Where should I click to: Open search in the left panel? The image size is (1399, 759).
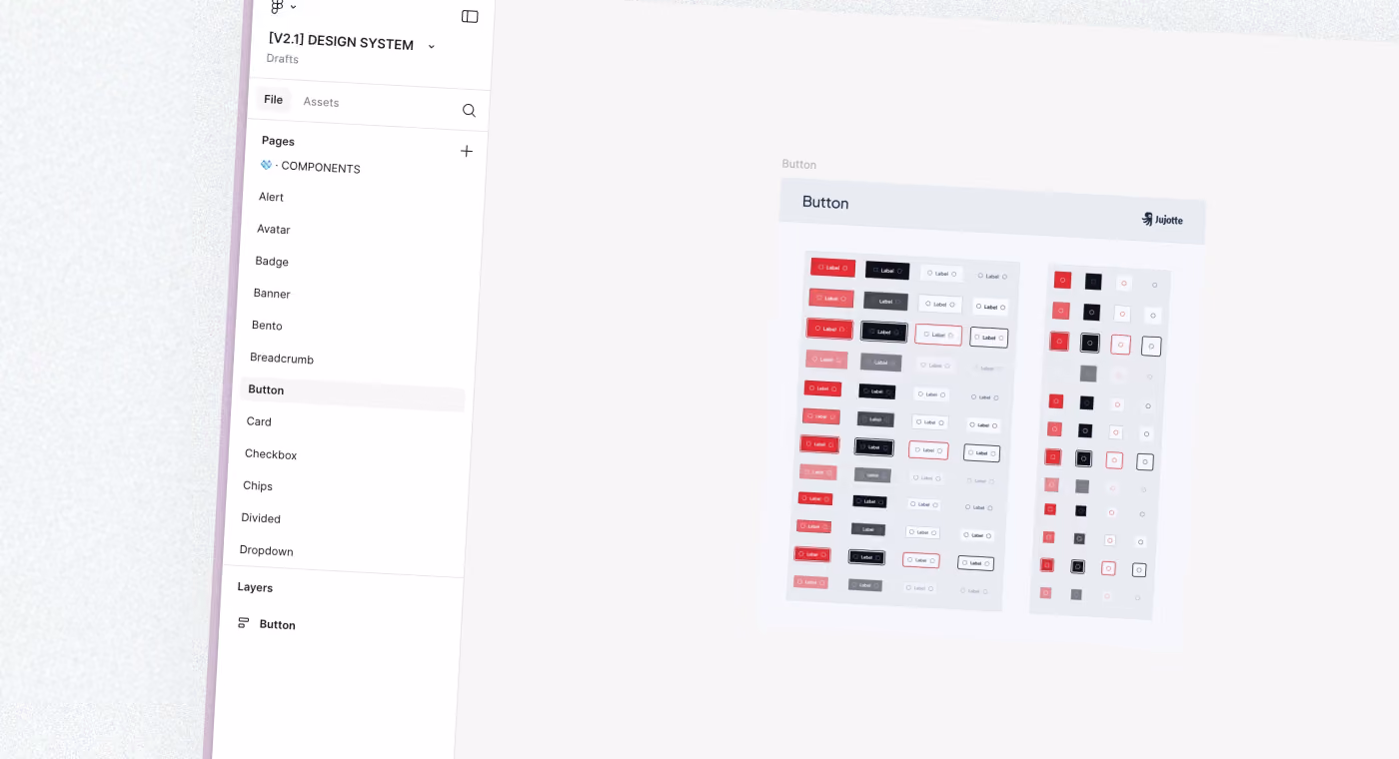tap(469, 110)
